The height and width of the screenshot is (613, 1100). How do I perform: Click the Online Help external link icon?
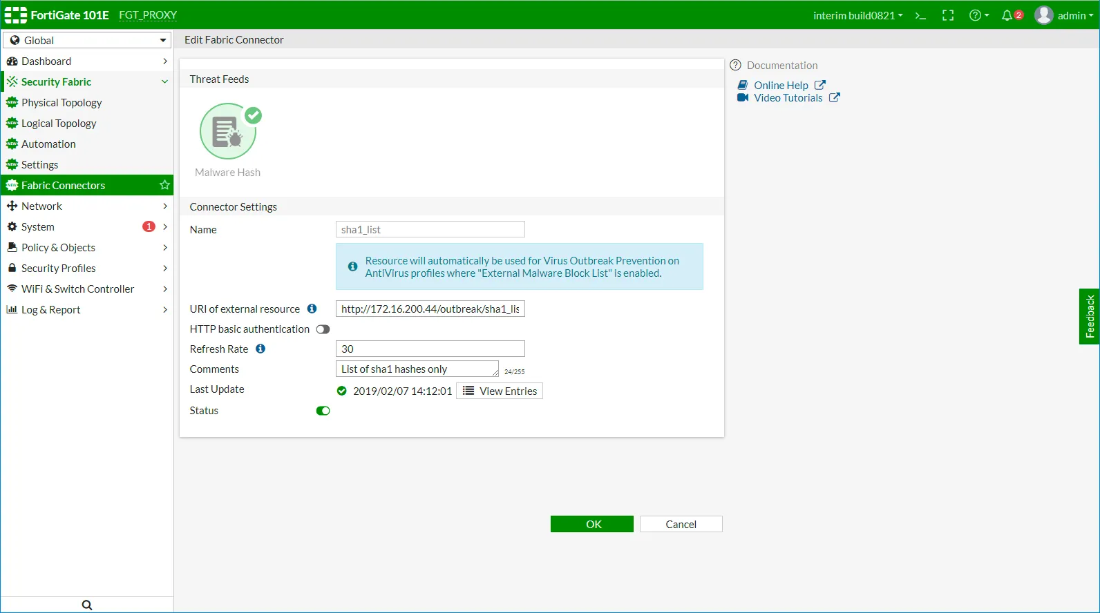(820, 85)
